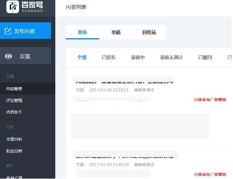Switch to the 回收站 recycle tab
233x179 pixels.
pos(149,32)
